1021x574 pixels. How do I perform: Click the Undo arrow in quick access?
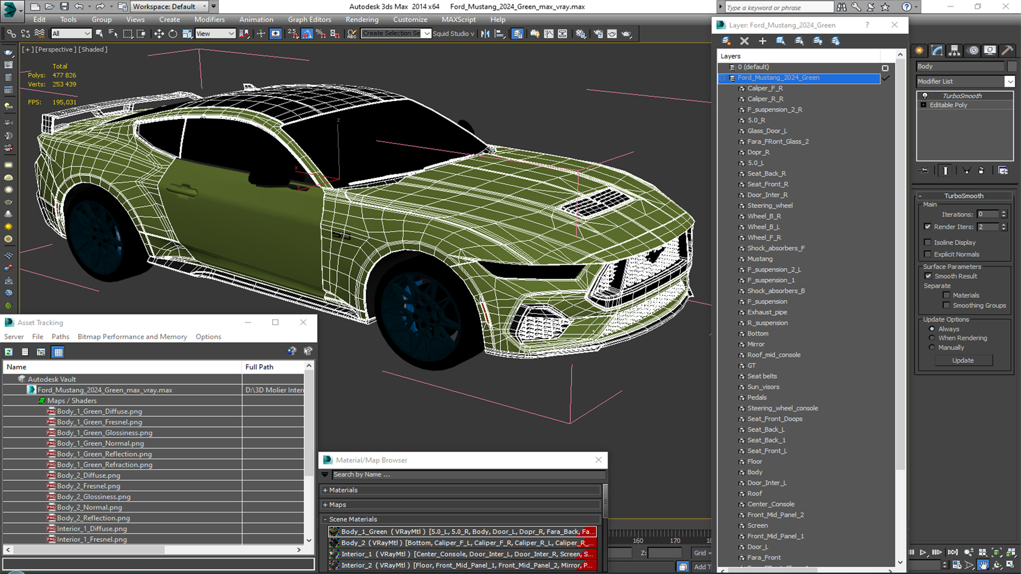pos(79,6)
